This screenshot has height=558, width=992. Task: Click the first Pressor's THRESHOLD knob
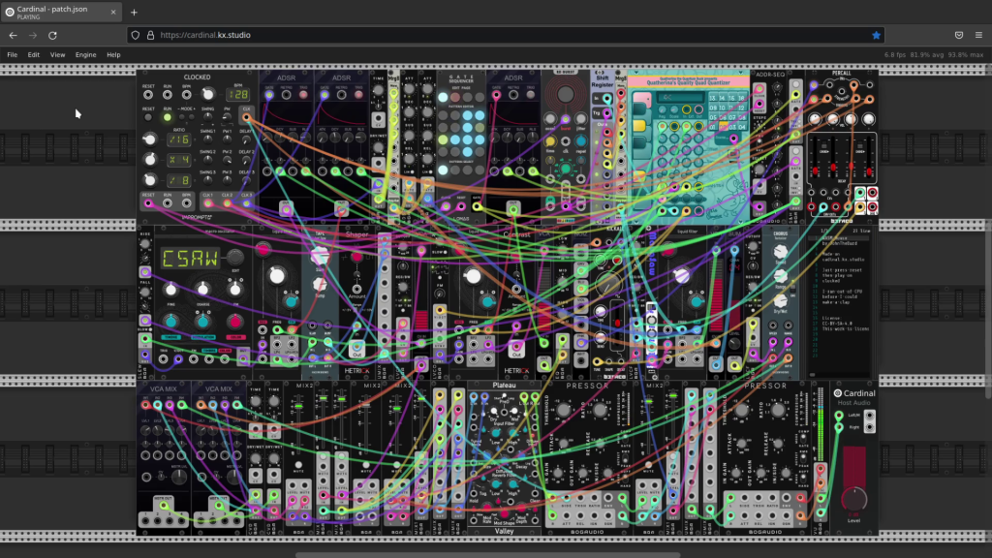[x=563, y=410]
